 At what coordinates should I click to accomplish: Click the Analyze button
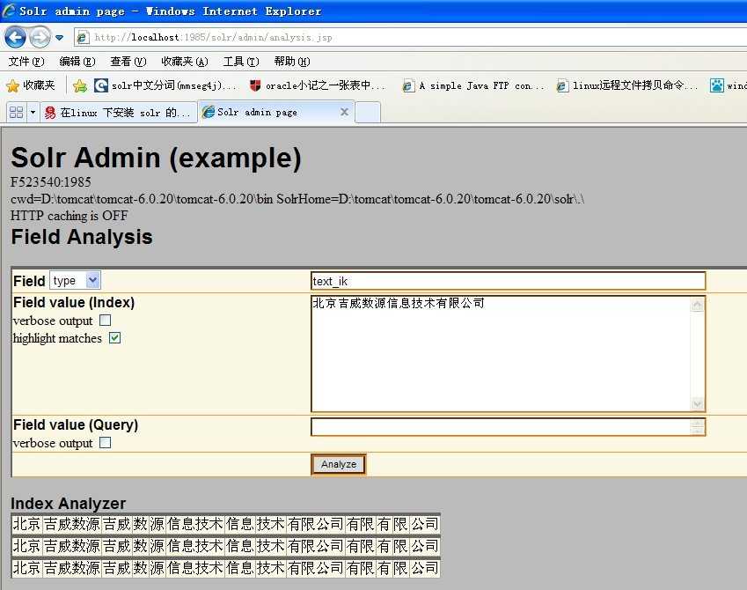tap(338, 464)
